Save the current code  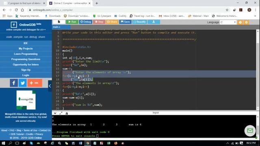pos(125,21)
